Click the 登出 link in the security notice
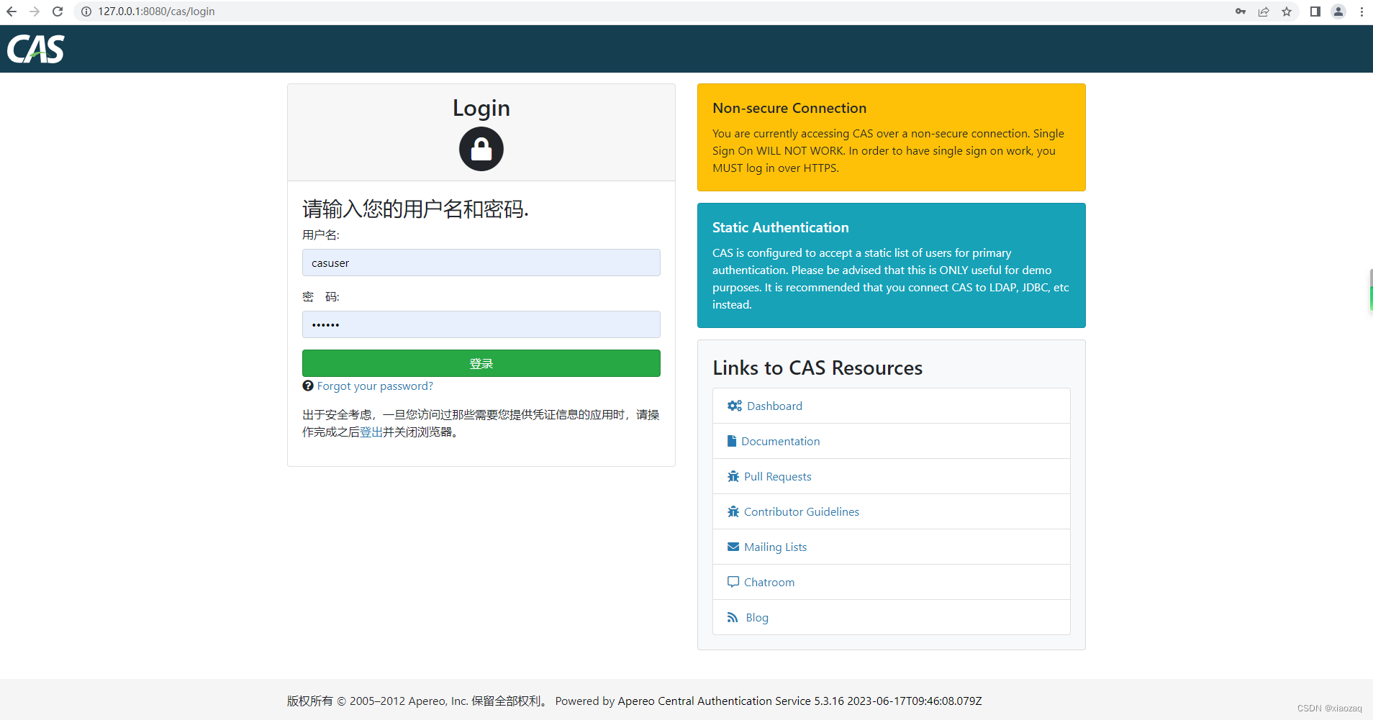Image resolution: width=1373 pixels, height=720 pixels. click(371, 433)
